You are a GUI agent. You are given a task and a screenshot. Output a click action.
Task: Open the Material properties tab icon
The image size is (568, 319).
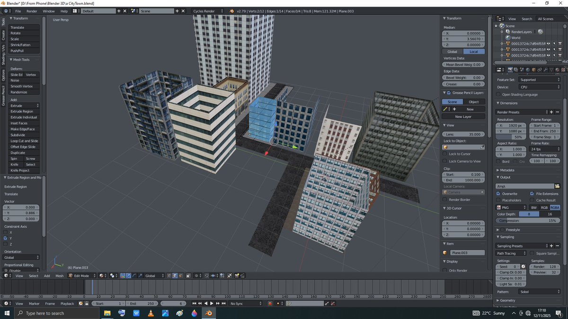pyautogui.click(x=557, y=70)
